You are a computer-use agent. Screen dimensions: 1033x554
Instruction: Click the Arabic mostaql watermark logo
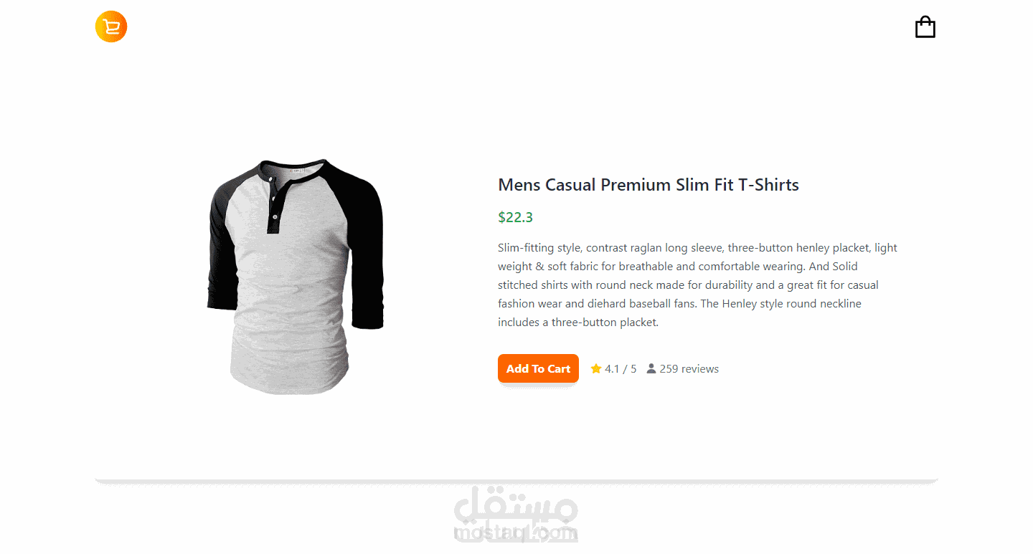516,505
